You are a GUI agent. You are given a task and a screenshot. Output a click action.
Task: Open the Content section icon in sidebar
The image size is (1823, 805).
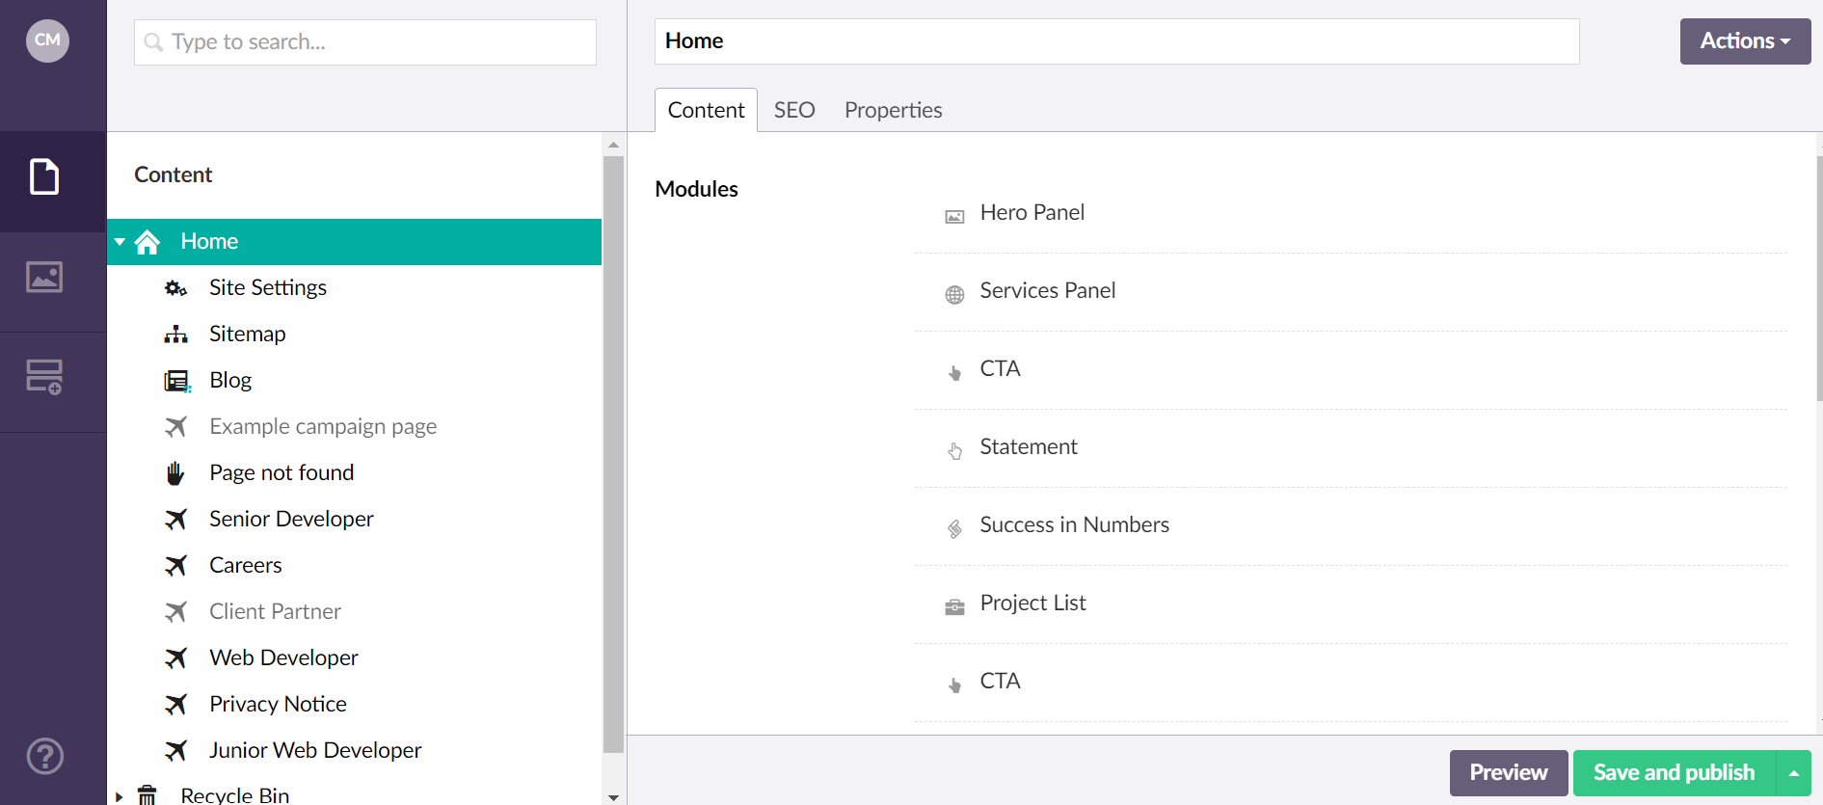click(44, 177)
